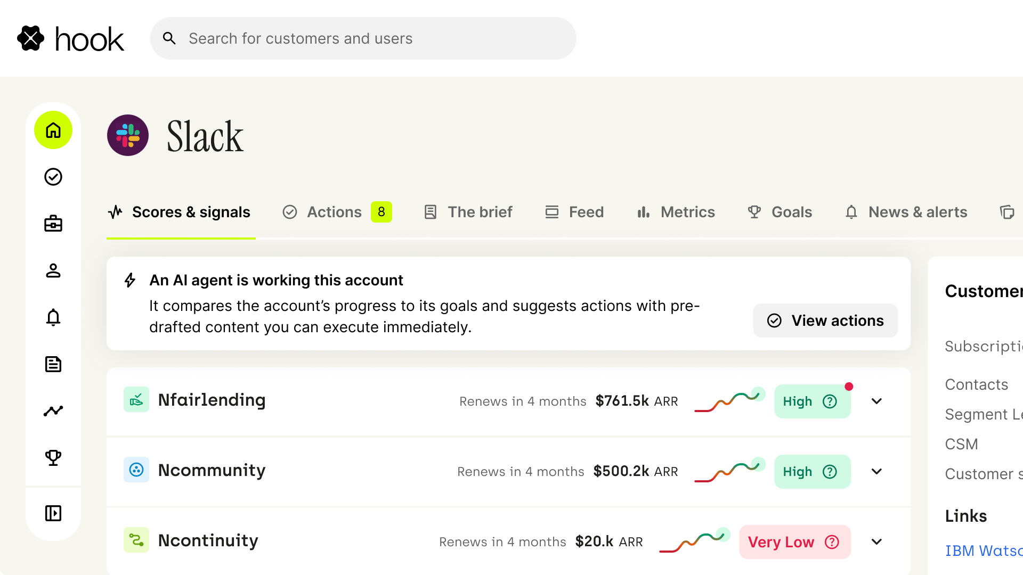Open the IBM Watson link

pyautogui.click(x=984, y=551)
